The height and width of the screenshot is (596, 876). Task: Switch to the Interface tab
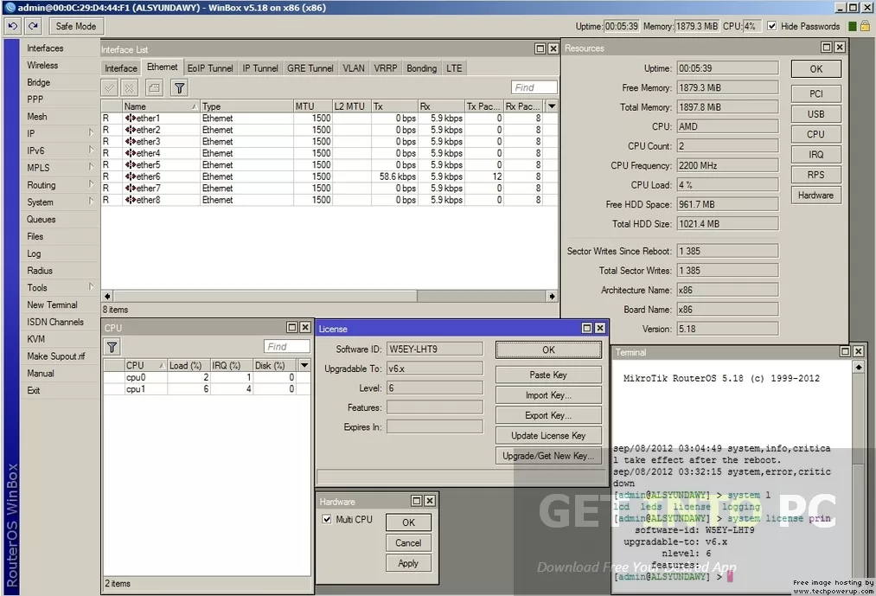(x=121, y=68)
